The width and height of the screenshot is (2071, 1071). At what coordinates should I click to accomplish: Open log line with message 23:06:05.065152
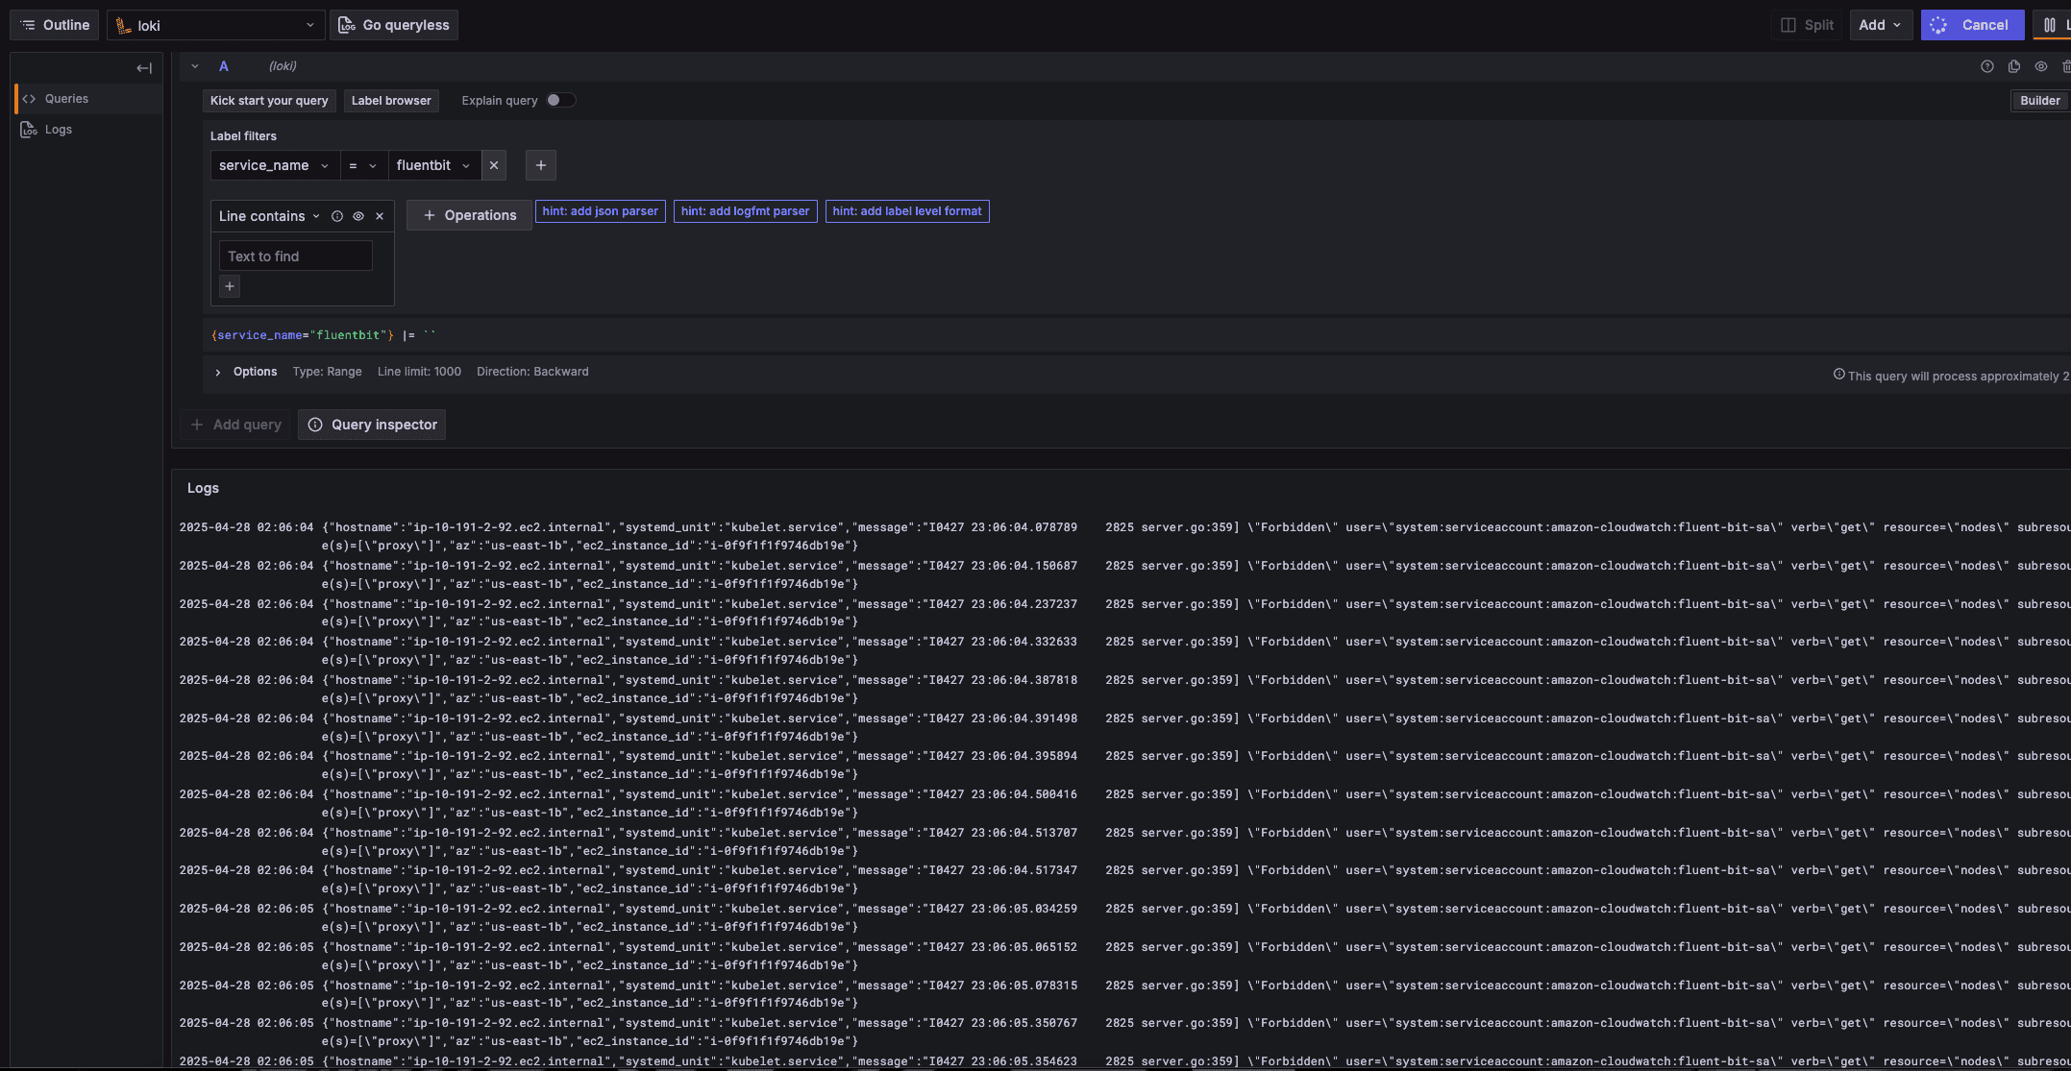tap(1122, 956)
